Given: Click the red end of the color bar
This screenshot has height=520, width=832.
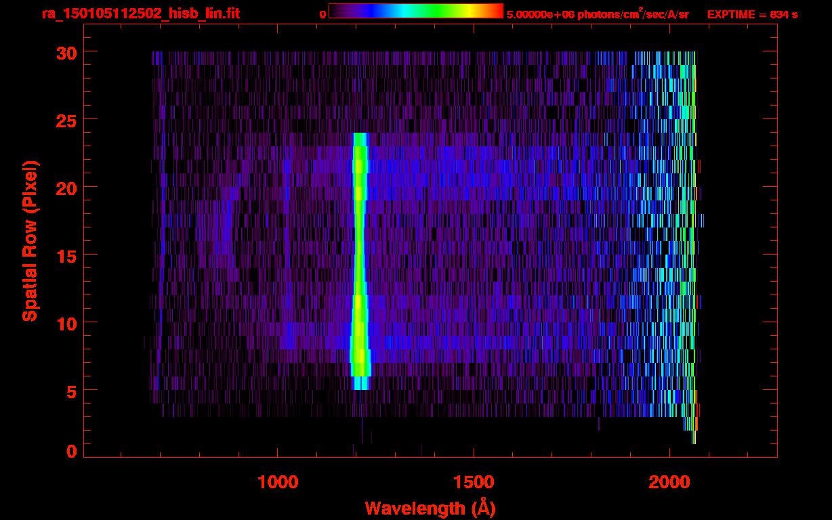Looking at the screenshot, I should (498, 12).
